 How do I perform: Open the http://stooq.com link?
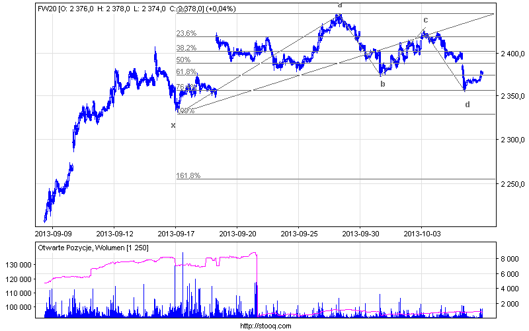(266, 326)
